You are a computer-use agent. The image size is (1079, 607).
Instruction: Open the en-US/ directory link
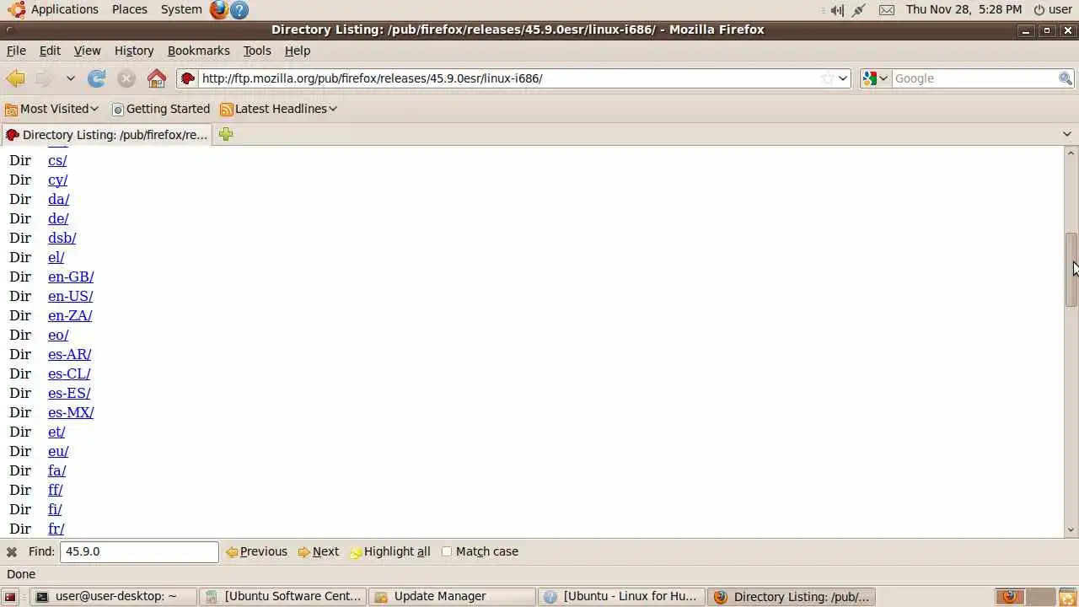click(71, 296)
